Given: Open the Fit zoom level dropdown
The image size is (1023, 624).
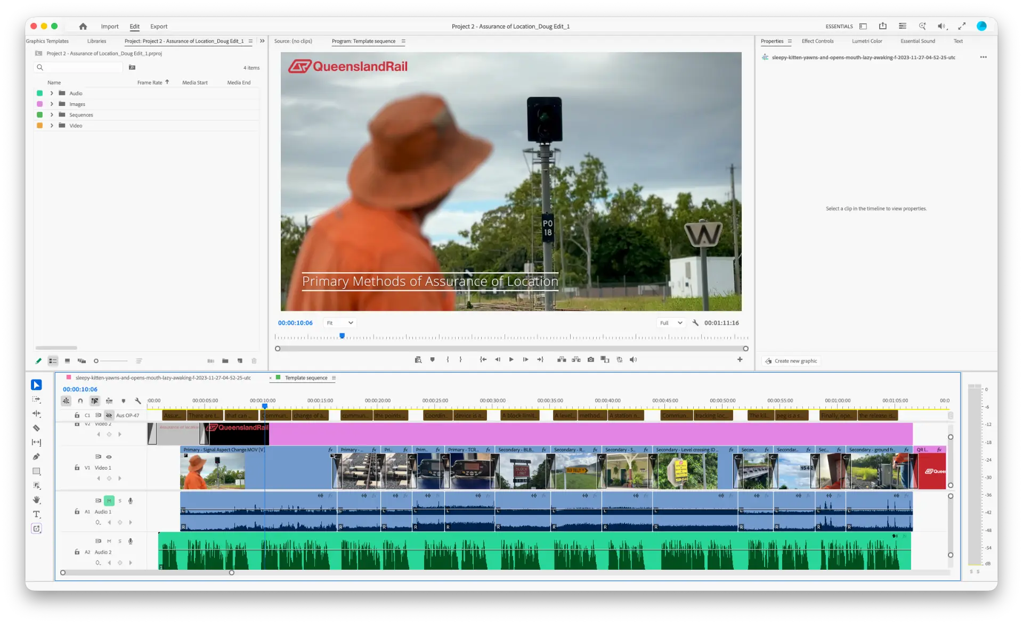Looking at the screenshot, I should [x=339, y=323].
